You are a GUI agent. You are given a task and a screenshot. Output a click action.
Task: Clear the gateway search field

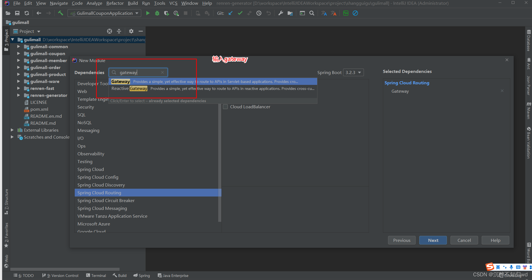point(162,72)
